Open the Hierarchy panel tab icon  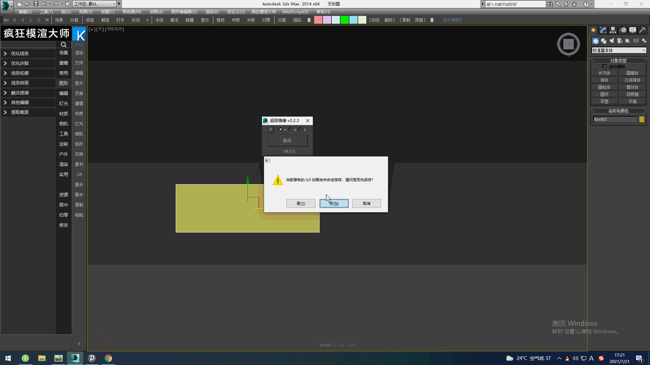click(x=613, y=30)
